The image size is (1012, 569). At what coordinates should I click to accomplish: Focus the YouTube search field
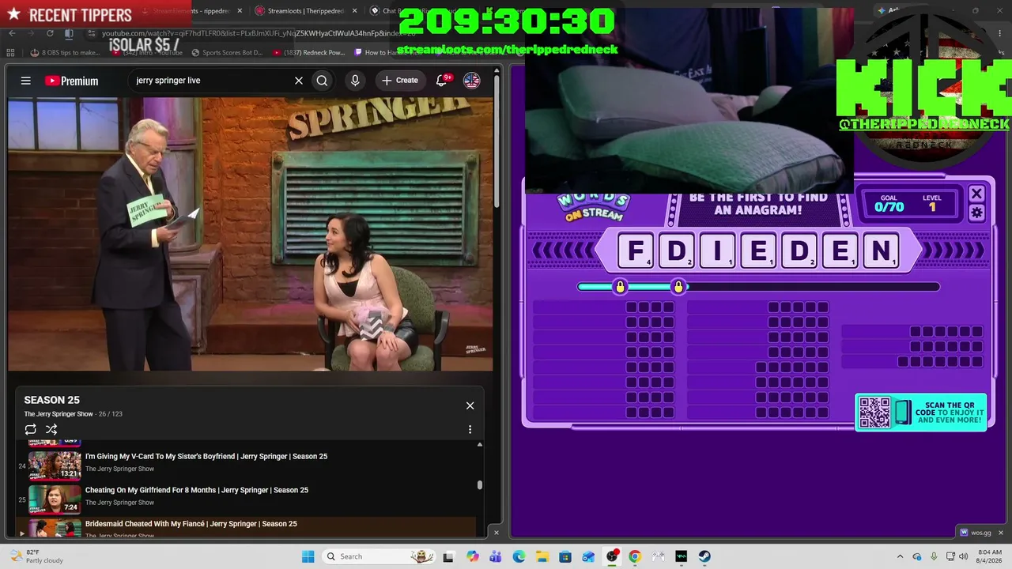pyautogui.click(x=210, y=81)
